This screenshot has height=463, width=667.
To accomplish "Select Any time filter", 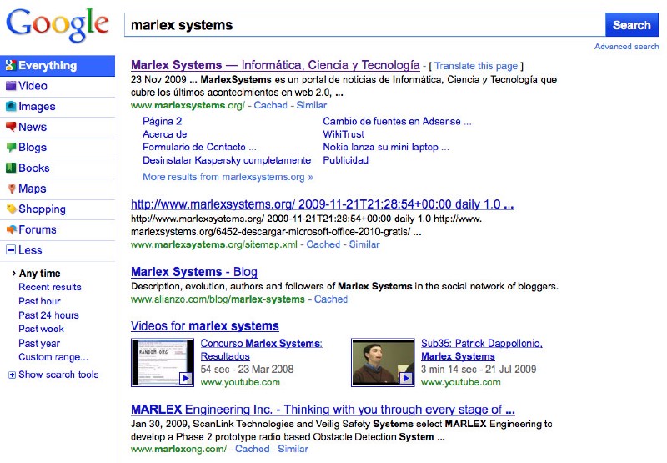I will click(x=39, y=274).
